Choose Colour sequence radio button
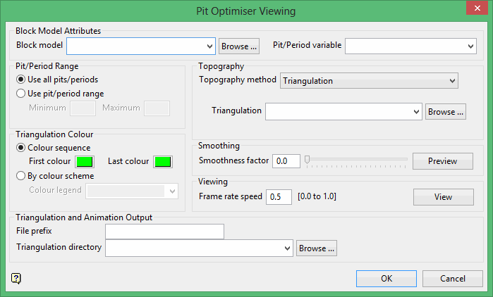Image resolution: width=493 pixels, height=297 pixels. 20,148
